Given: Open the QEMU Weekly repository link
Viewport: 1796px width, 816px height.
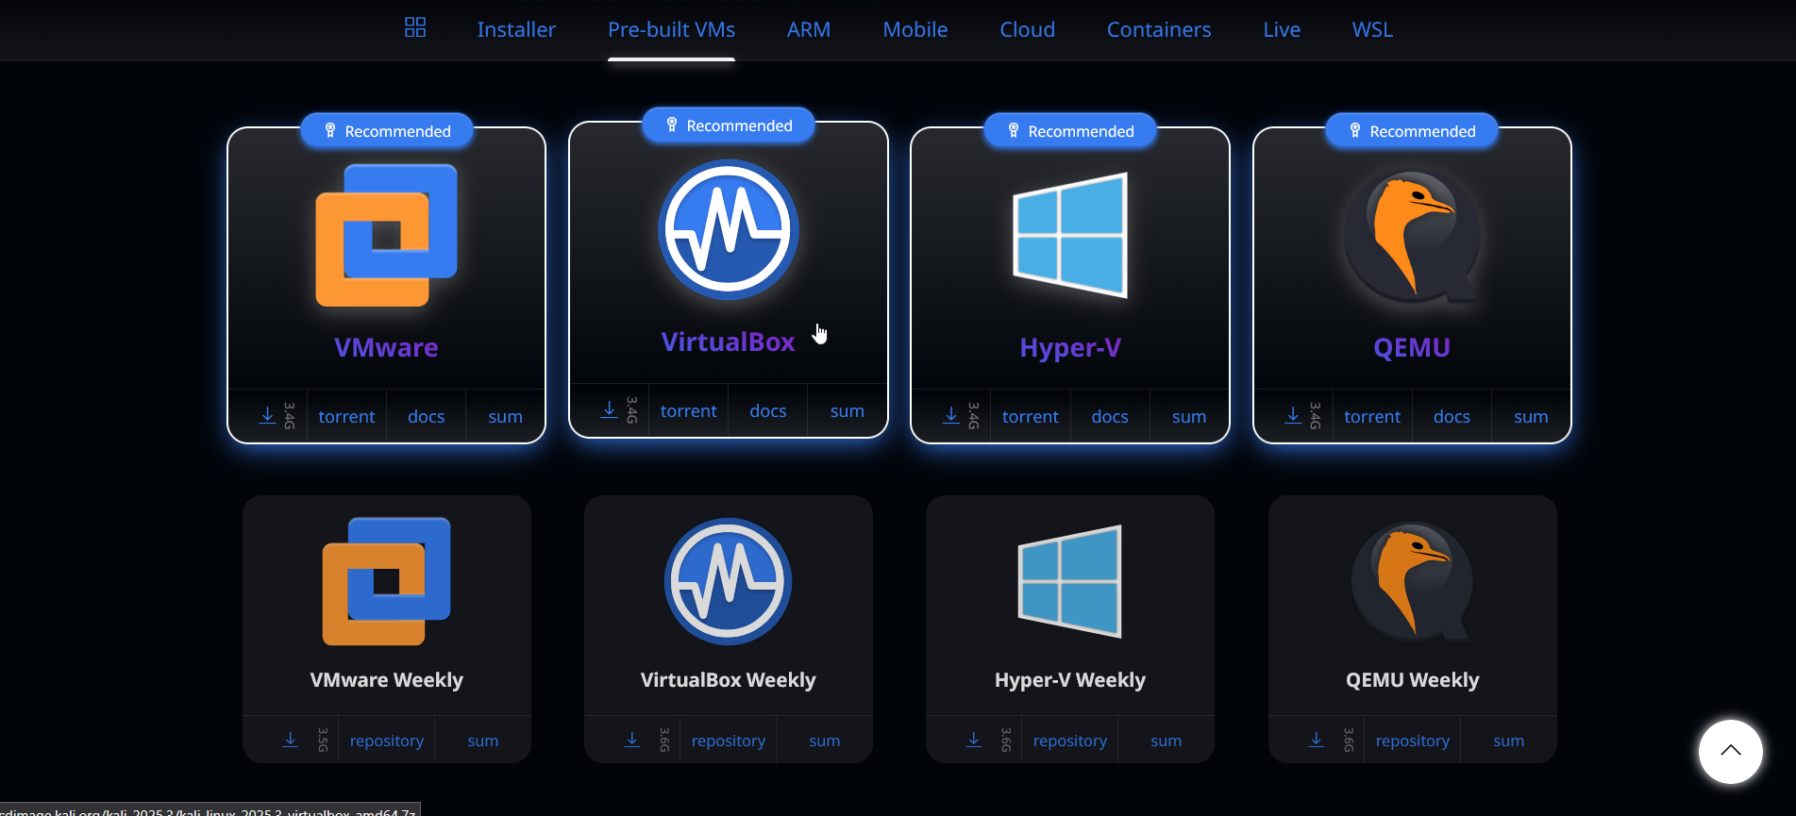Looking at the screenshot, I should (x=1412, y=741).
